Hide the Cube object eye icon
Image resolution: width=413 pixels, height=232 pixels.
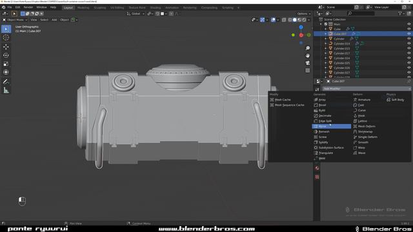coord(408,29)
